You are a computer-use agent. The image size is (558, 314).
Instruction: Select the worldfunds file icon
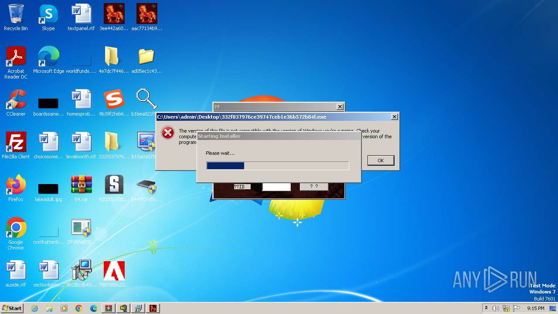pos(81,60)
